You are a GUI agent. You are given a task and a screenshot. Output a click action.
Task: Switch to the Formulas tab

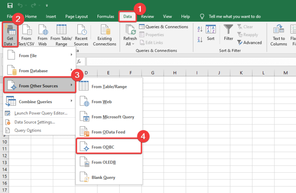[105, 16]
